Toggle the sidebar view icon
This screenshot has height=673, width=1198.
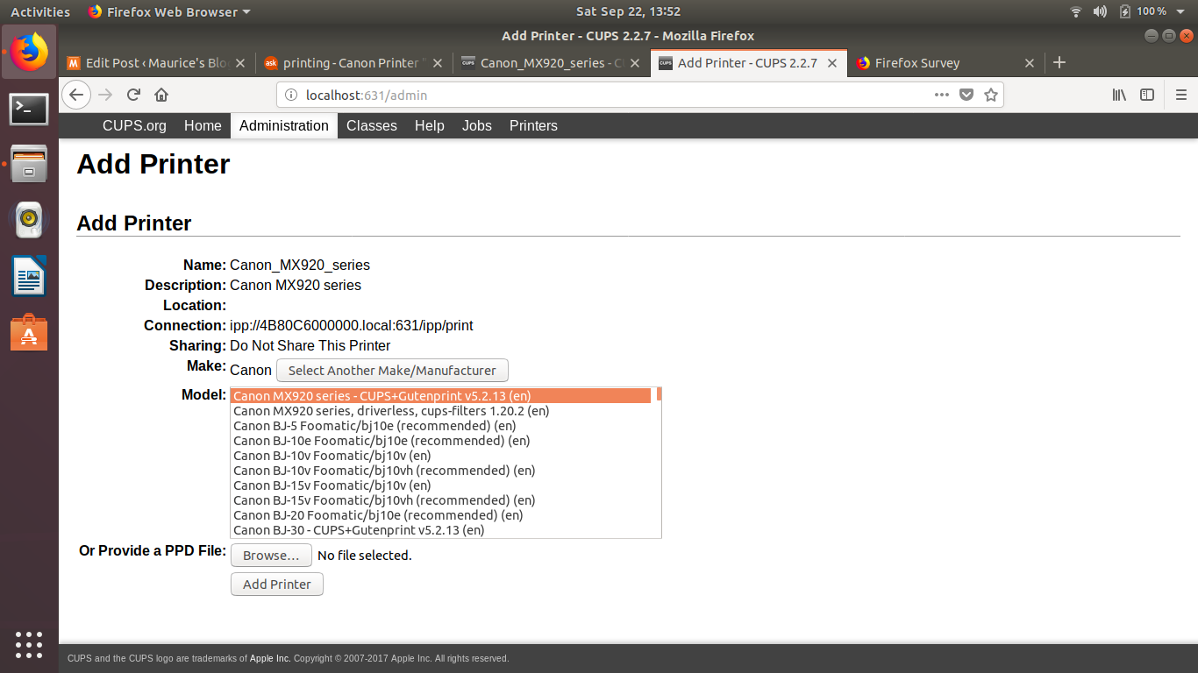click(x=1147, y=95)
